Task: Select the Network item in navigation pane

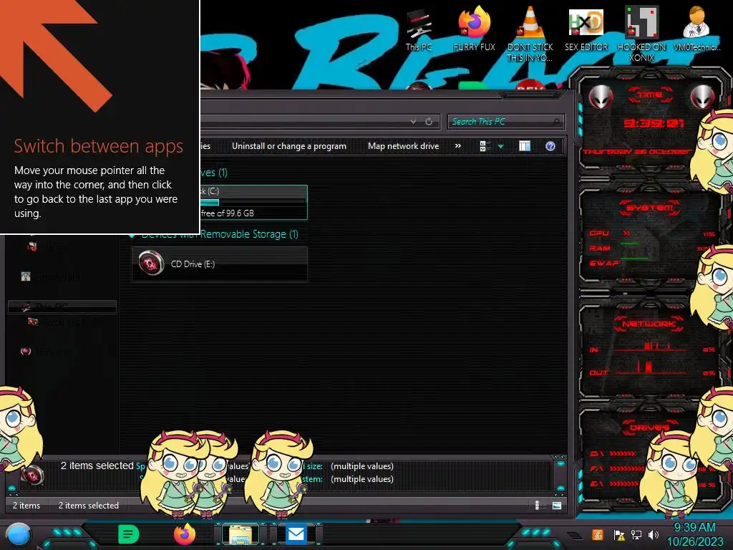Action: [45, 351]
